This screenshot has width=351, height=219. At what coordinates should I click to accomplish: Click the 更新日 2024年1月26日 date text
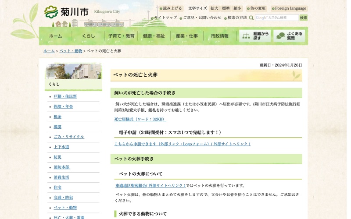pos(281,65)
